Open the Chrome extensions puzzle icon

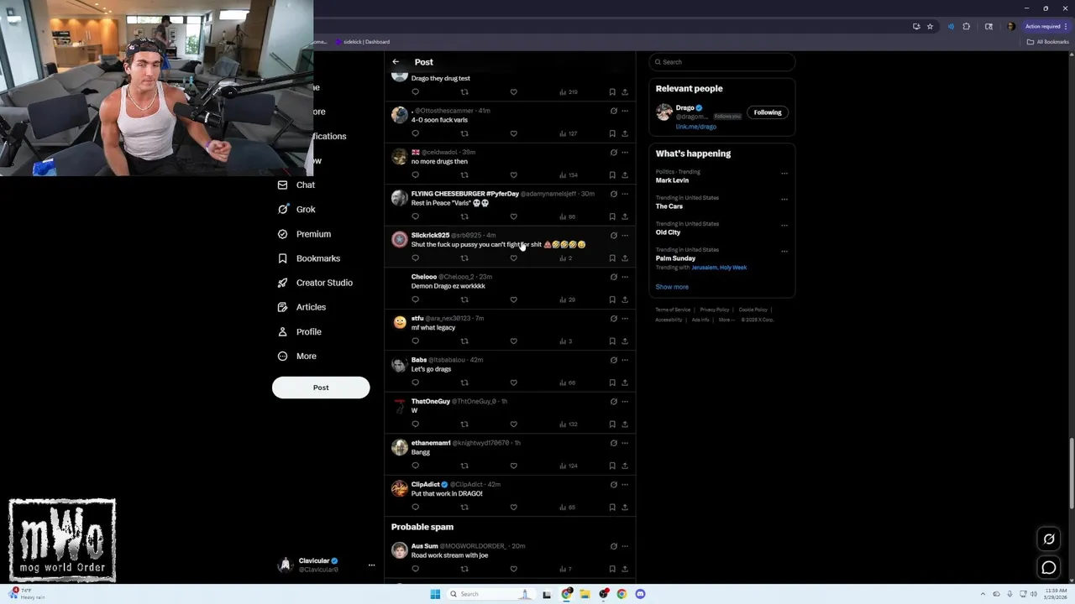[x=966, y=27]
